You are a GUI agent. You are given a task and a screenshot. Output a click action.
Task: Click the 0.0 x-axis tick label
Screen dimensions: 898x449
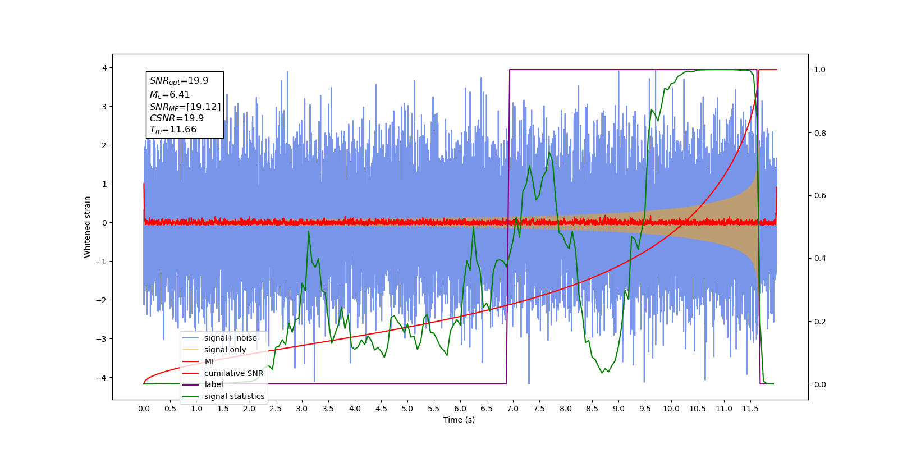144,409
